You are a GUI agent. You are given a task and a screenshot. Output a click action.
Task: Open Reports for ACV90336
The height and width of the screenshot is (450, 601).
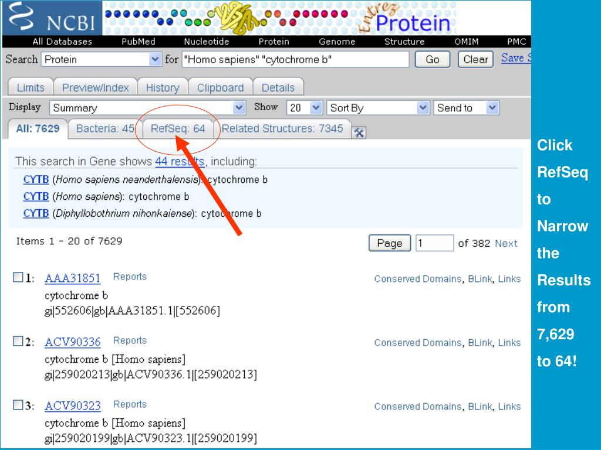coord(130,340)
